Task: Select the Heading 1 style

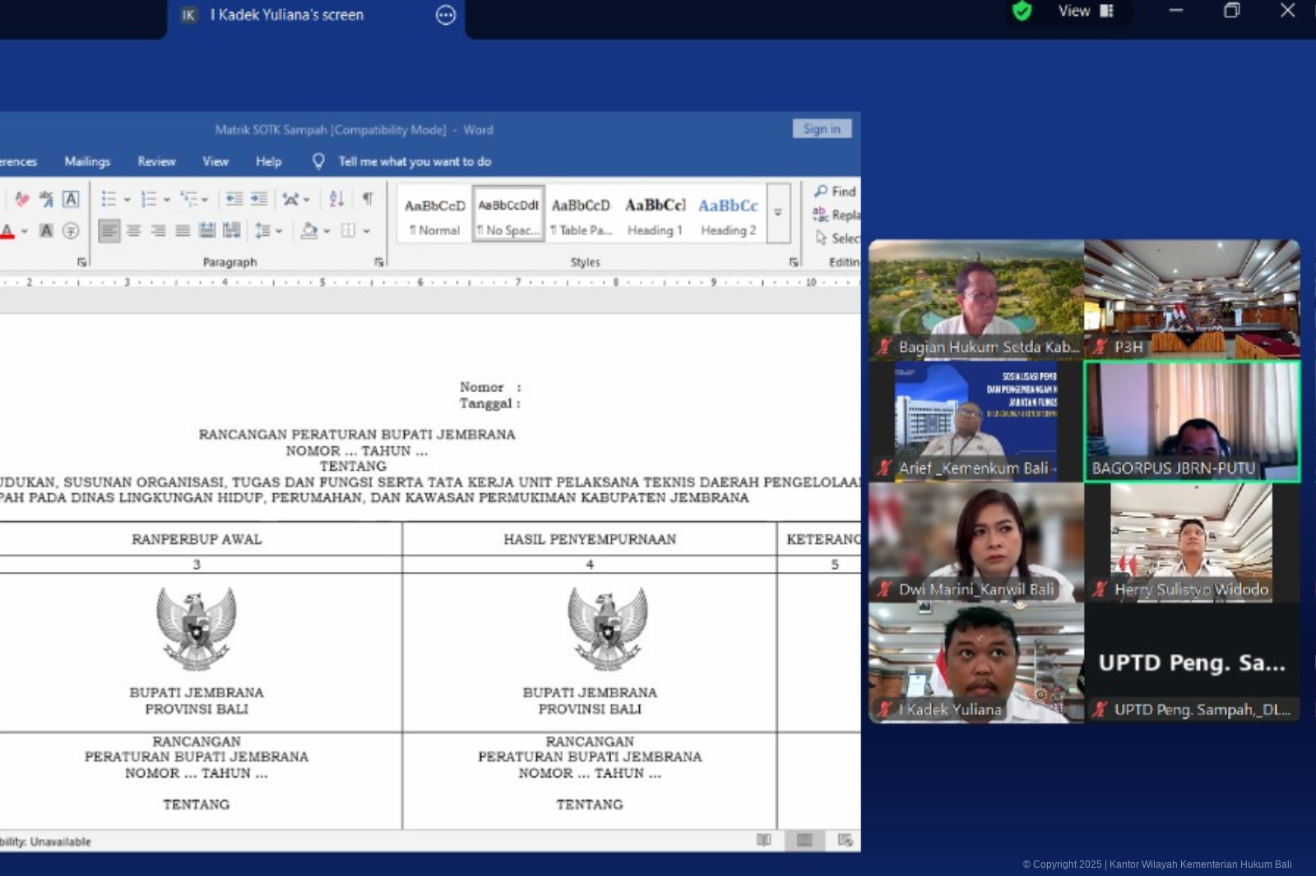Action: tap(655, 215)
